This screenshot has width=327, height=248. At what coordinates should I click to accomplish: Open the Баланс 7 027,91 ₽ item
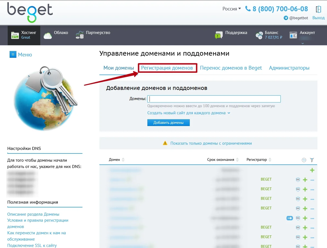point(269,35)
